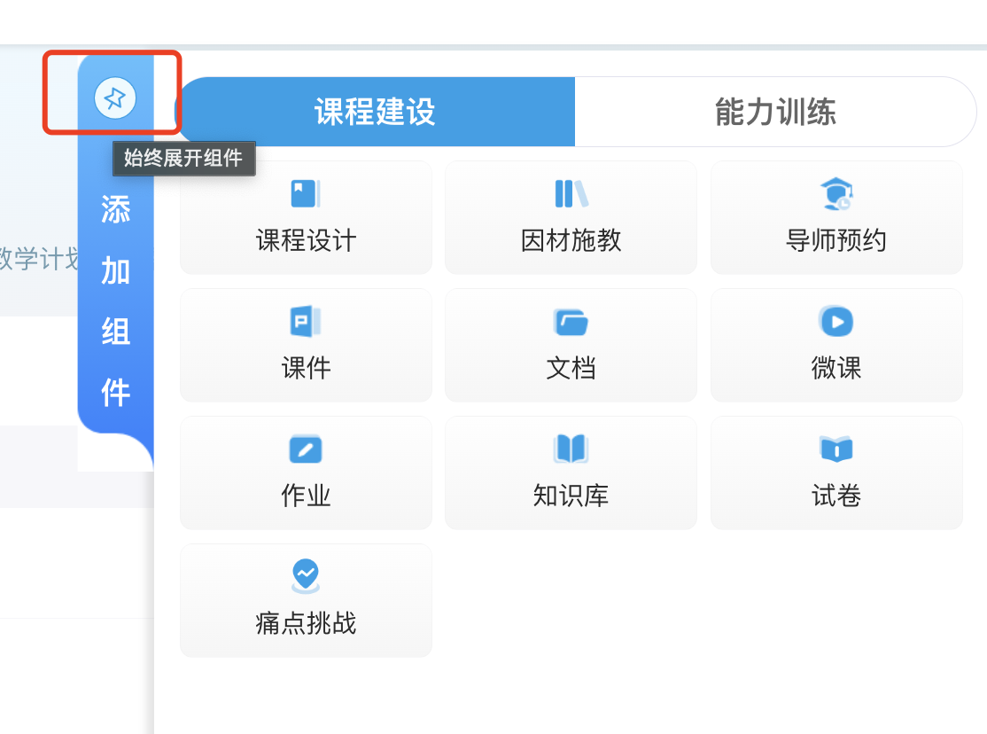The height and width of the screenshot is (734, 987).
Task: Click the 作业 pencil icon
Action: (305, 449)
